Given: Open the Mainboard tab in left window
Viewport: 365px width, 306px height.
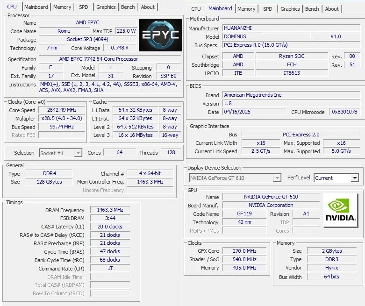Looking at the screenshot, I should coord(36,7).
